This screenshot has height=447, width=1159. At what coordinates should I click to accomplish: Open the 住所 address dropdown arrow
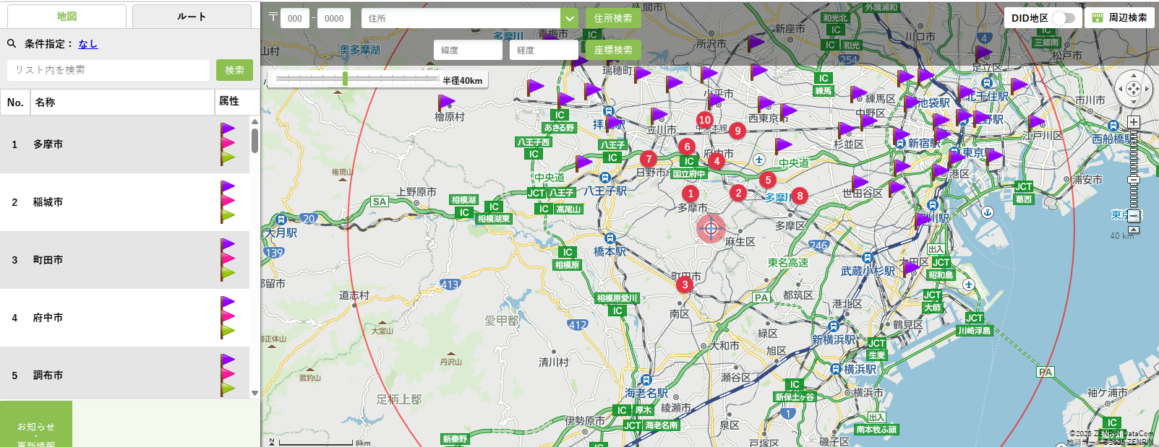tap(570, 19)
